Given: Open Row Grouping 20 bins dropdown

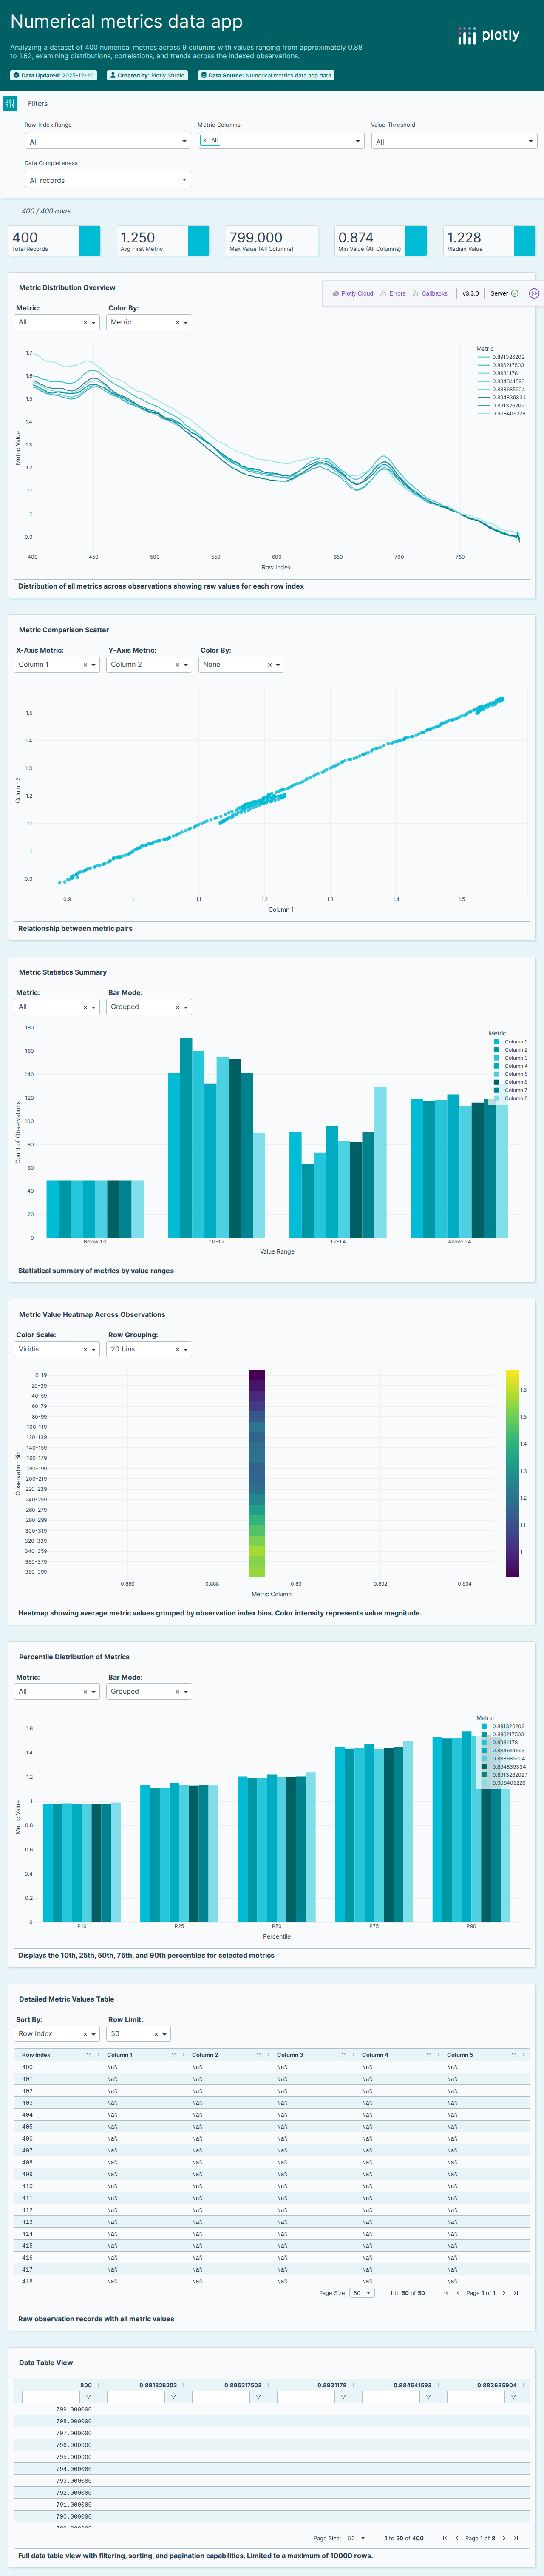Looking at the screenshot, I should pos(149,1349).
